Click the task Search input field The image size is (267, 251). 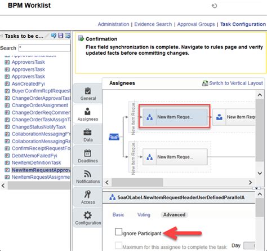(x=44, y=48)
